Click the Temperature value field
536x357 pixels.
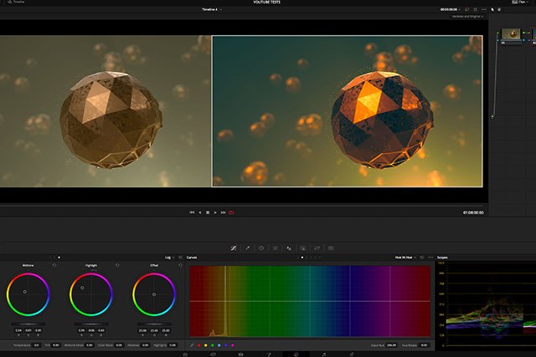click(38, 344)
